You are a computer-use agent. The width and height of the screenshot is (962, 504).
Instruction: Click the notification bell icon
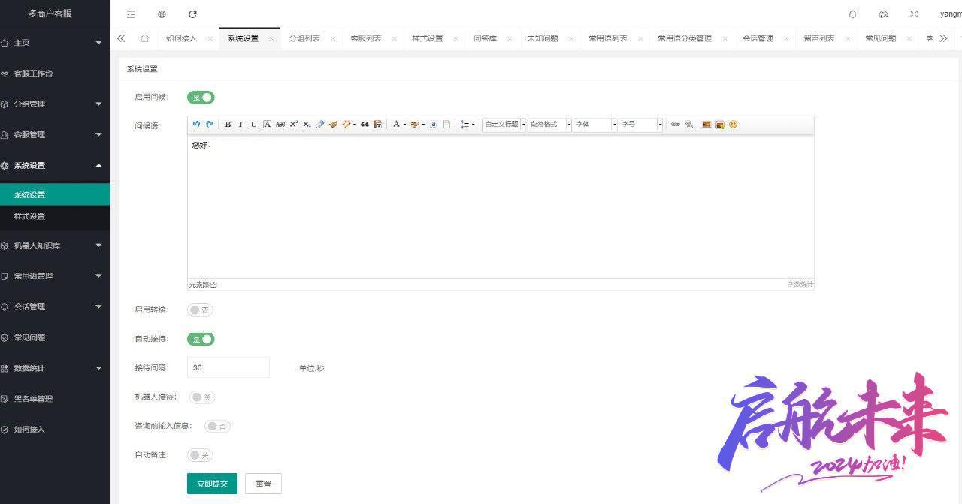pyautogui.click(x=852, y=14)
